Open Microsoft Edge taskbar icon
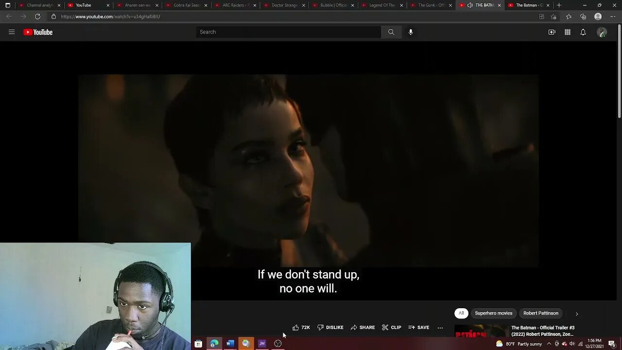 click(x=214, y=344)
